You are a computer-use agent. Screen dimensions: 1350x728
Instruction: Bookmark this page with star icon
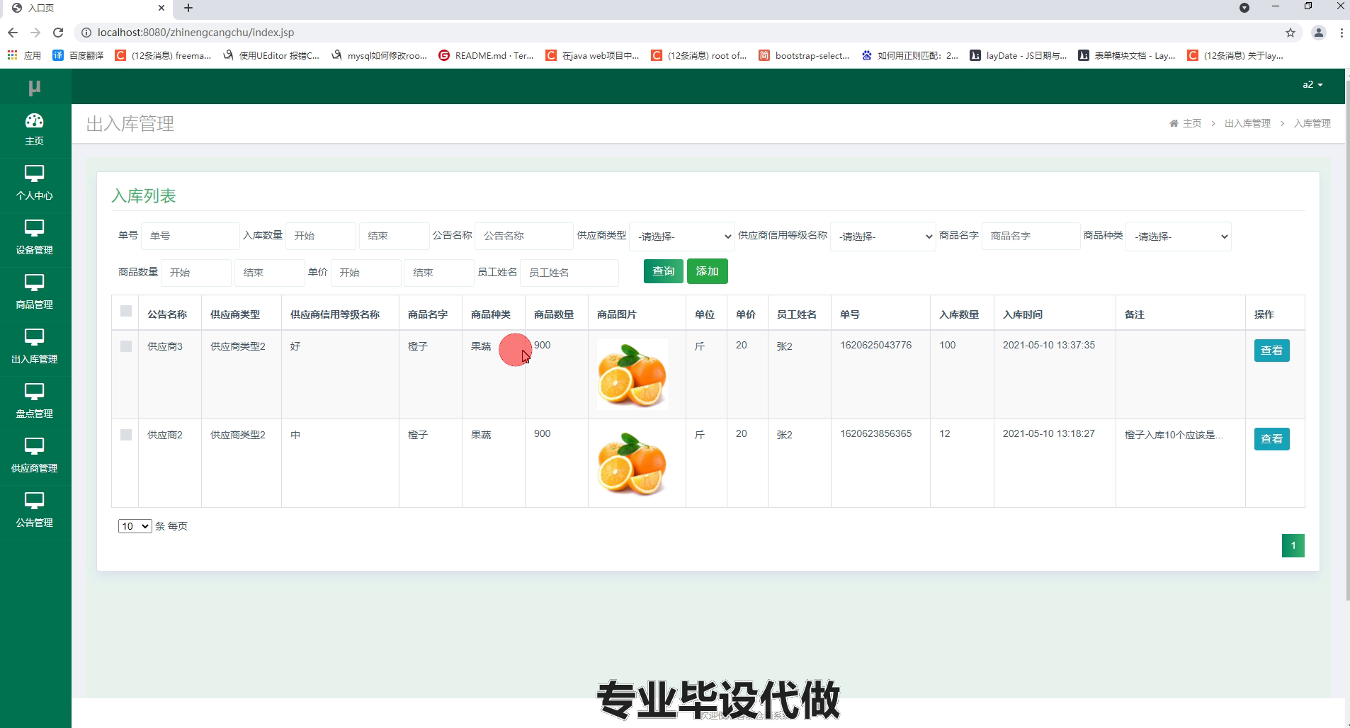(1291, 33)
